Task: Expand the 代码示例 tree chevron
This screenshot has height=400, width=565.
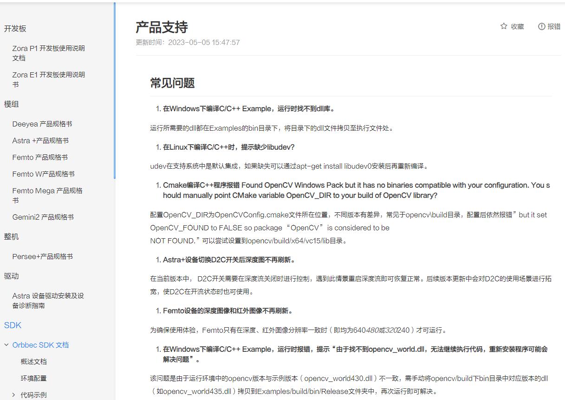Action: pyautogui.click(x=14, y=395)
